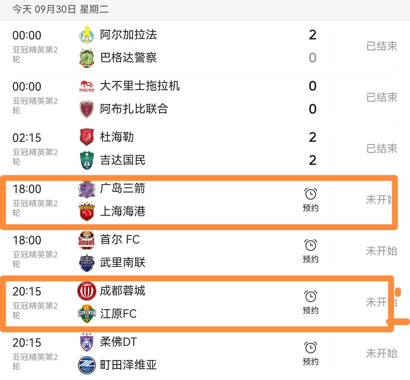This screenshot has height=380, width=410.
Task: Open the 阿尔加拉法 team name link
Action: click(128, 35)
